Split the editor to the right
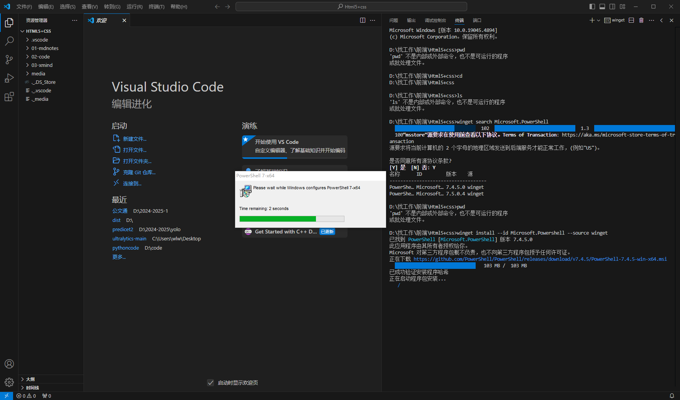 click(x=363, y=20)
